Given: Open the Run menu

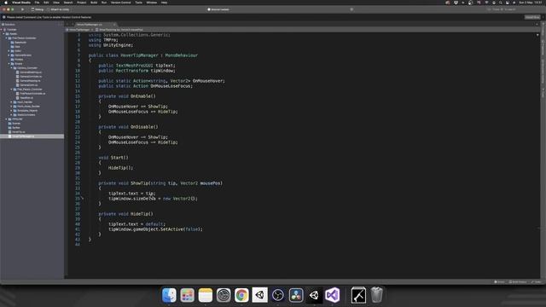Looking at the screenshot, I should [x=104, y=3].
